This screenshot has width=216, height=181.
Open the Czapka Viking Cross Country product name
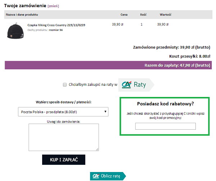(x=56, y=25)
